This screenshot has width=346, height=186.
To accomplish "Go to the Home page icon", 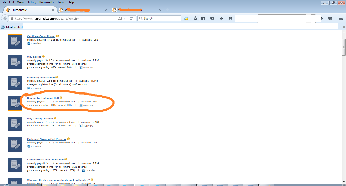I will pos(230,18).
